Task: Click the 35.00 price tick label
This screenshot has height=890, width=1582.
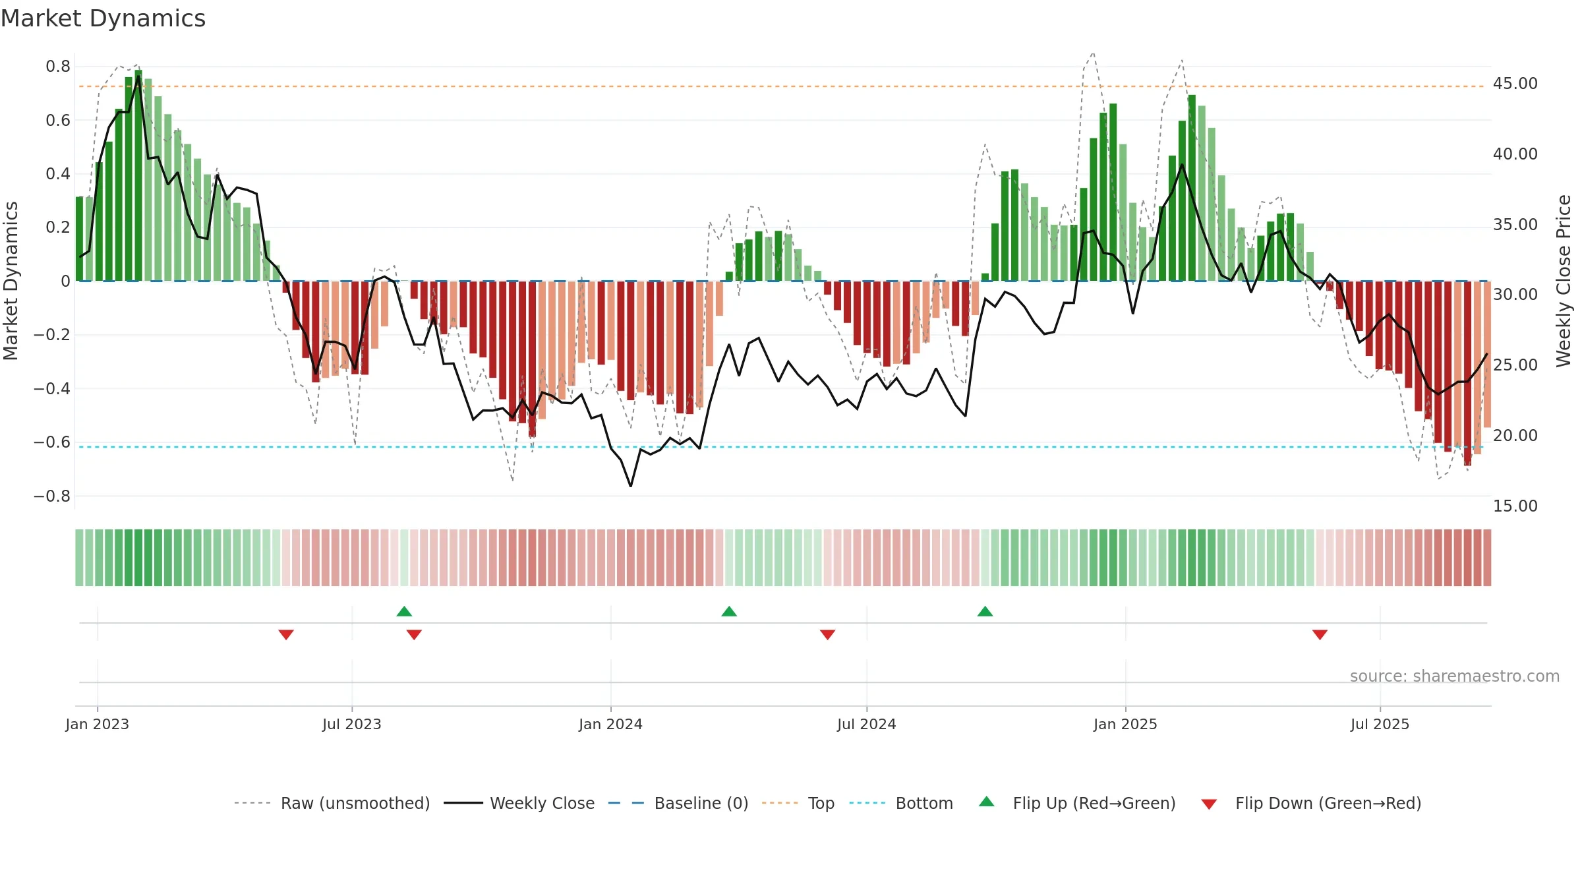Action: pos(1515,225)
